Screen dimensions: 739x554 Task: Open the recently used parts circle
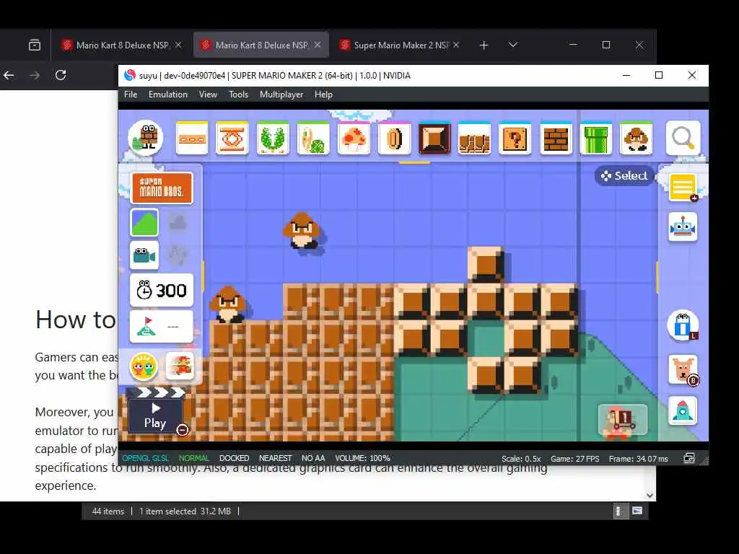[146, 138]
